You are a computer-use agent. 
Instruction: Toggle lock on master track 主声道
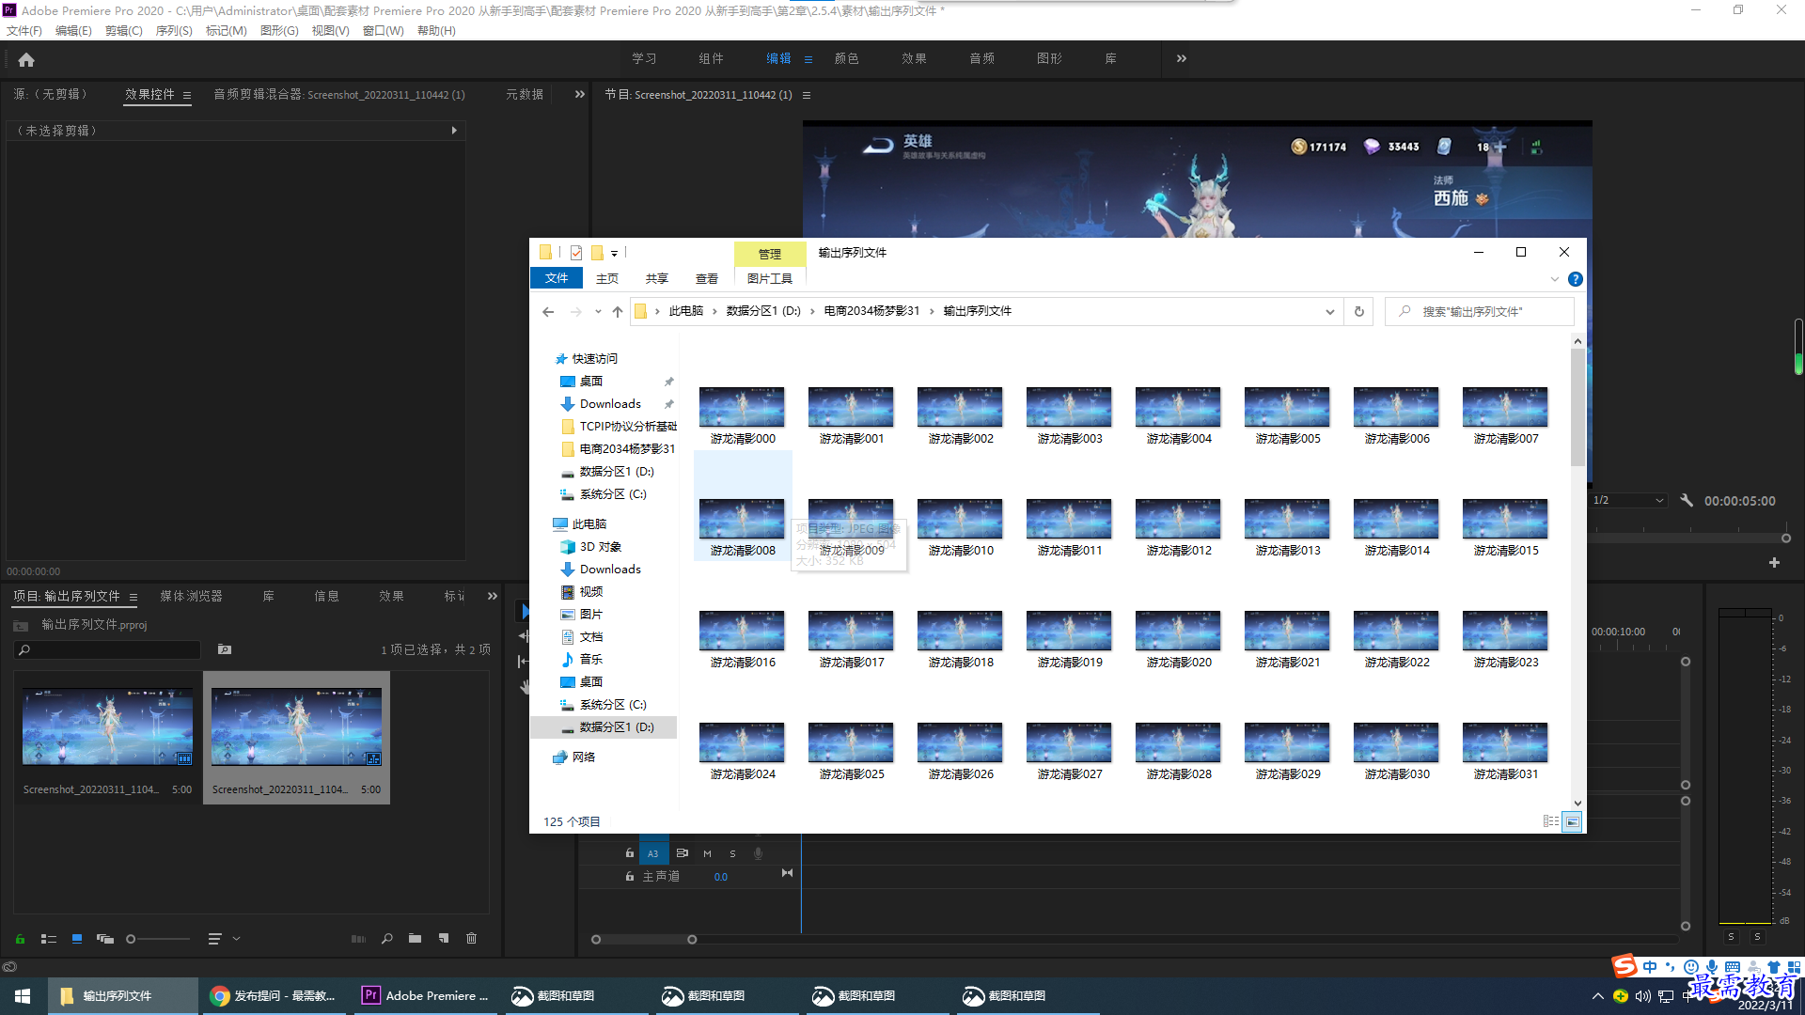click(x=630, y=876)
